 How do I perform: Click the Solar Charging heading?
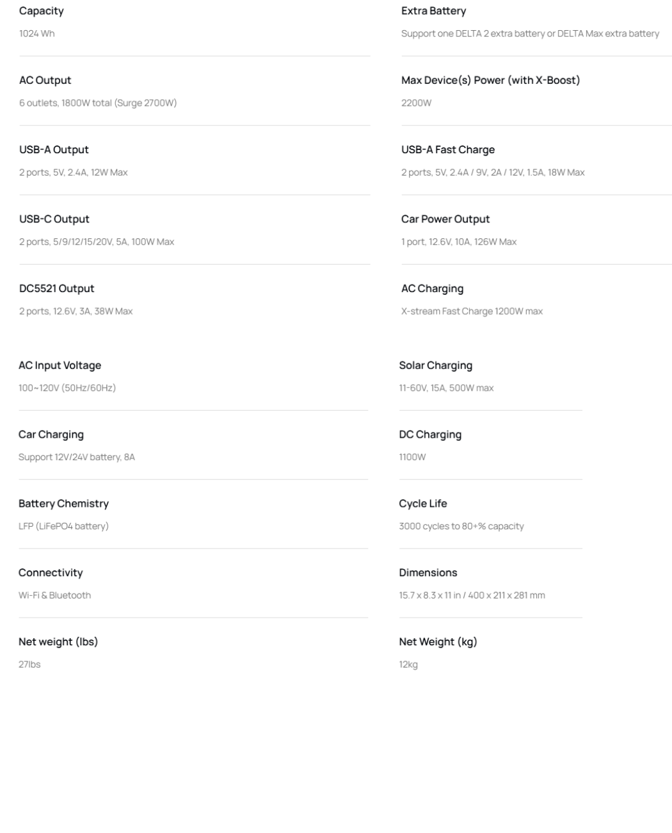[x=435, y=365]
